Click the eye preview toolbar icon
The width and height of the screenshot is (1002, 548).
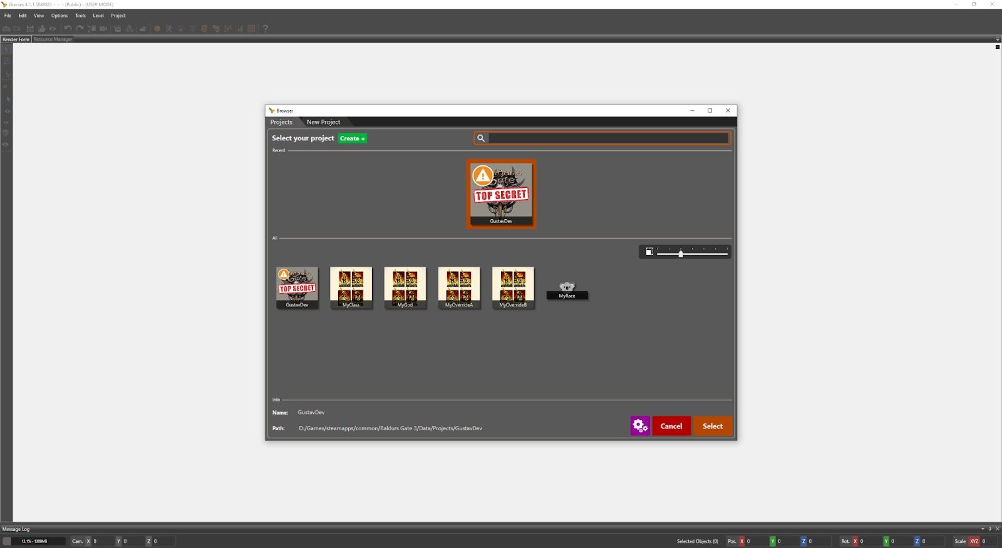(53, 29)
